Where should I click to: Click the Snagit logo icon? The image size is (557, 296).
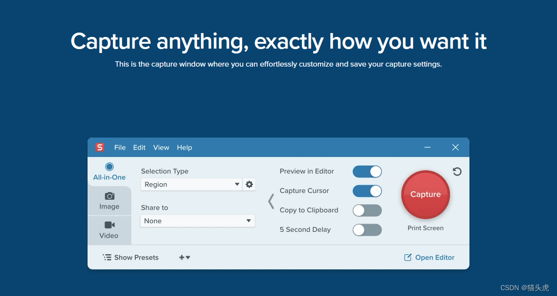(x=100, y=147)
